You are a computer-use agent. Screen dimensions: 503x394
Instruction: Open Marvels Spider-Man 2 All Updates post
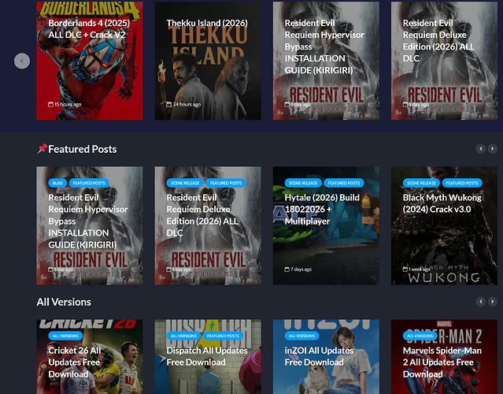tap(442, 362)
